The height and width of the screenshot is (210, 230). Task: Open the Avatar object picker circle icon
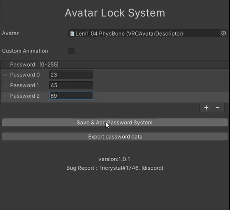pyautogui.click(x=224, y=33)
